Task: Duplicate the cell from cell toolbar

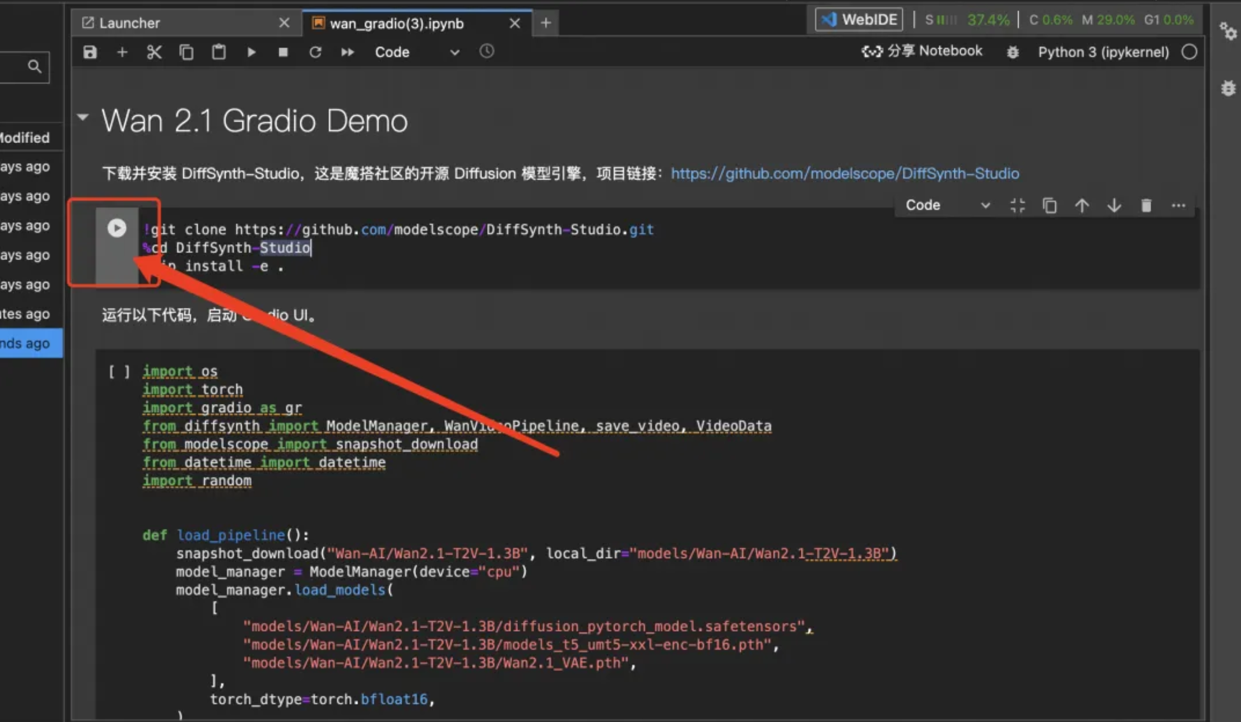Action: 1049,206
